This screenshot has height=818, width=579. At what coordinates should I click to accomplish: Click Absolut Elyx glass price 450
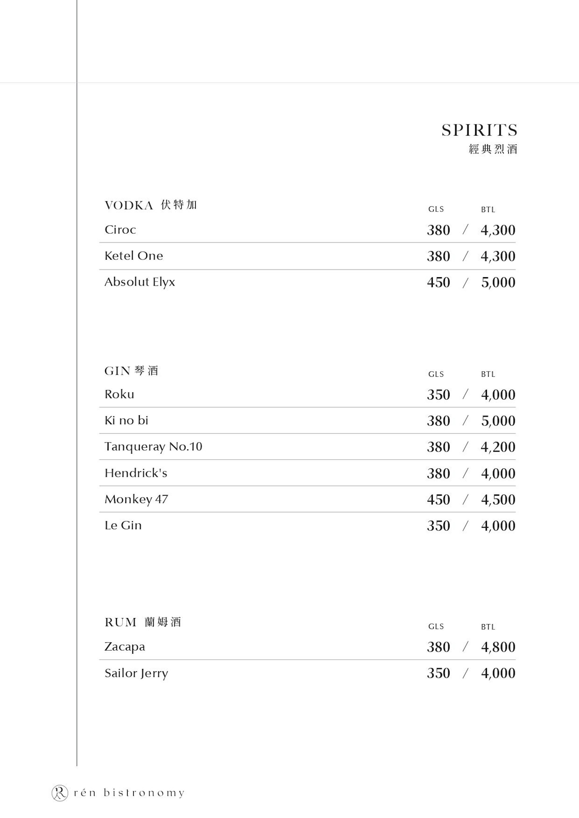click(439, 282)
